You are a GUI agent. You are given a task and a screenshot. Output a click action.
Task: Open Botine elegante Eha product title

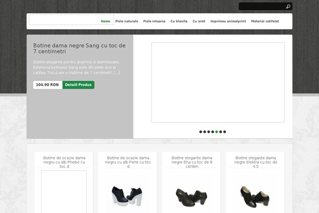pyautogui.click(x=192, y=162)
